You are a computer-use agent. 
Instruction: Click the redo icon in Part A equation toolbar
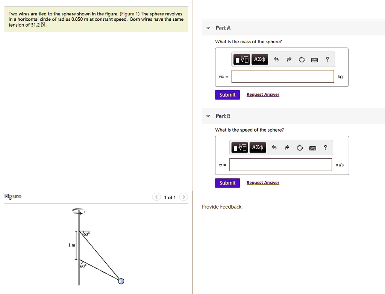[289, 59]
